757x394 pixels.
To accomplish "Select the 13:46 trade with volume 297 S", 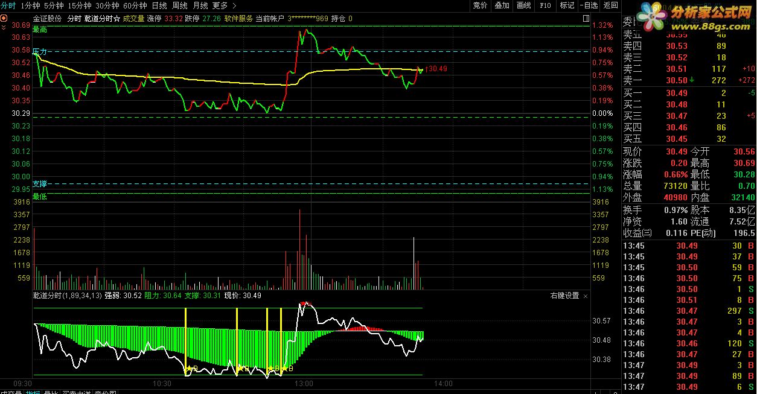I will click(689, 311).
